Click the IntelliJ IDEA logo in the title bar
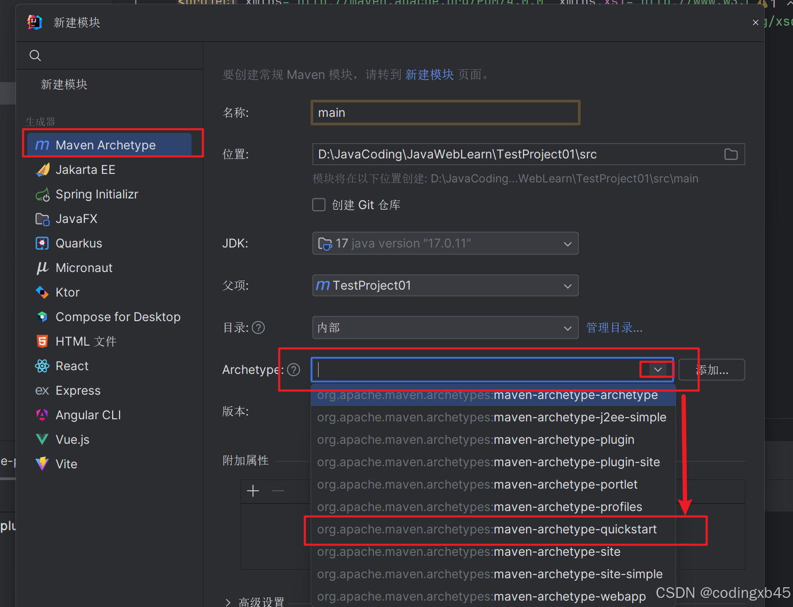The width and height of the screenshot is (793, 607). pyautogui.click(x=35, y=22)
